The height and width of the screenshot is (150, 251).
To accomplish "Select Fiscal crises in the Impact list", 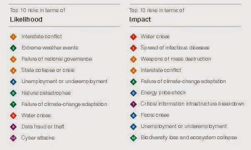I will coord(155,115).
